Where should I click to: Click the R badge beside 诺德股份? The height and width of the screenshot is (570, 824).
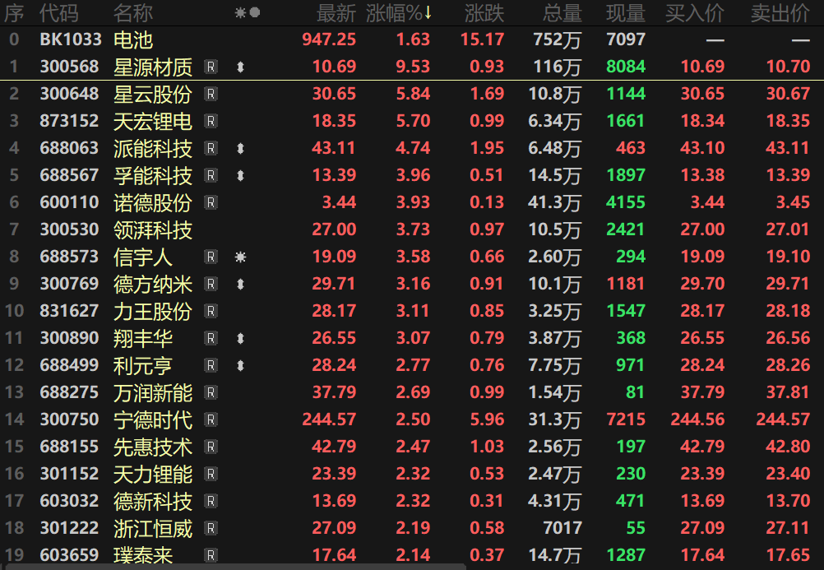coord(211,202)
